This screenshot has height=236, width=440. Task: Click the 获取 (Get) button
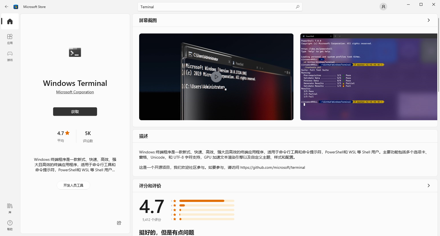tap(75, 112)
